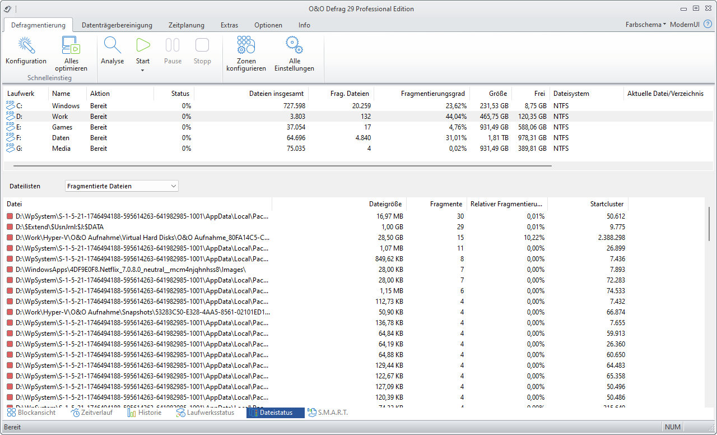Select the Dateistatus view tab

(x=276, y=413)
